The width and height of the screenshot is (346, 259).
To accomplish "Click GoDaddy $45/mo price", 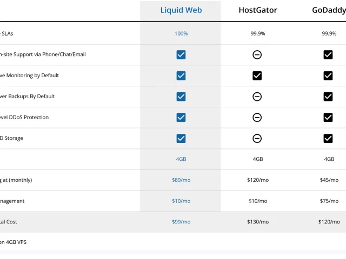I will pyautogui.click(x=329, y=180).
